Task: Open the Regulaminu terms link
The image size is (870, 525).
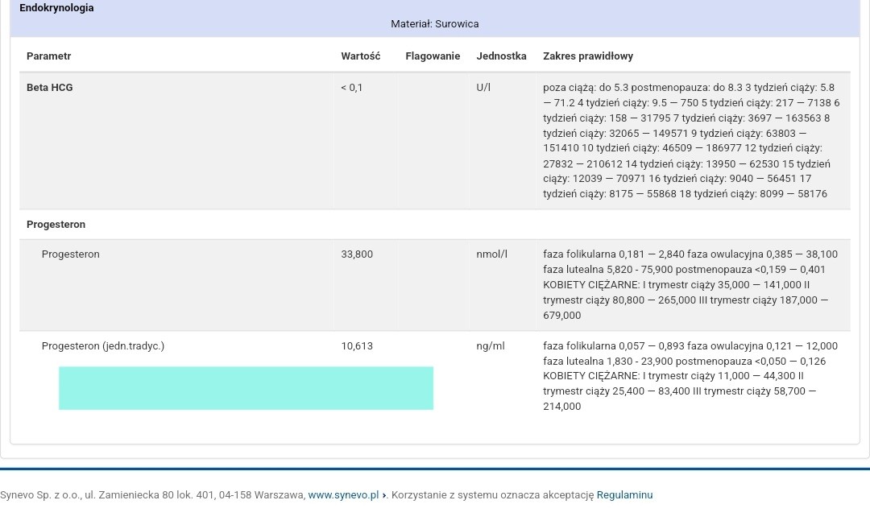Action: [624, 495]
